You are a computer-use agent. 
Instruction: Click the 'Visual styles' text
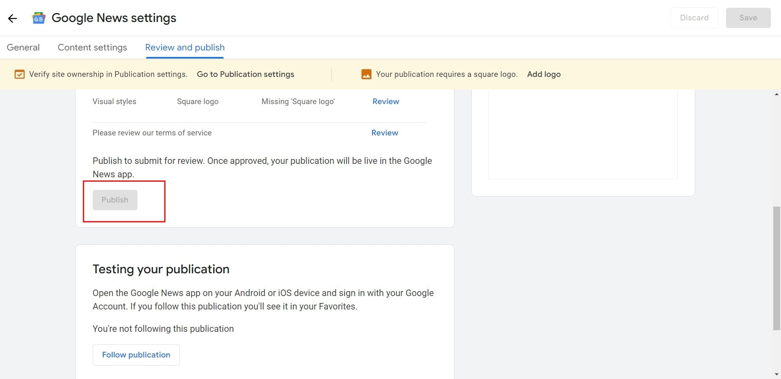pyautogui.click(x=114, y=102)
